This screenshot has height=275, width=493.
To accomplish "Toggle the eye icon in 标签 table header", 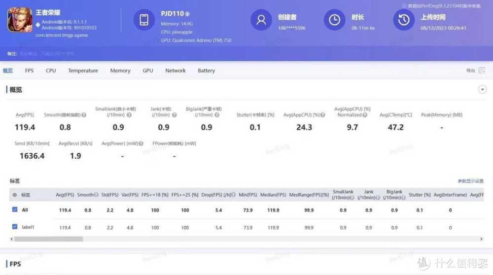I will 15,195.
